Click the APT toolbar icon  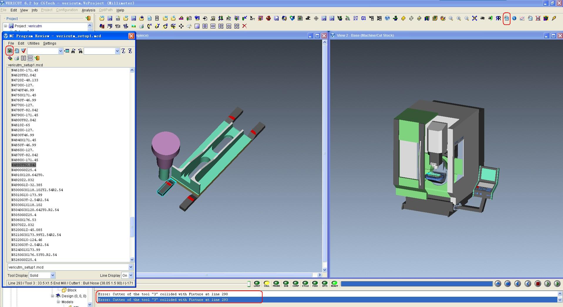click(x=252, y=18)
